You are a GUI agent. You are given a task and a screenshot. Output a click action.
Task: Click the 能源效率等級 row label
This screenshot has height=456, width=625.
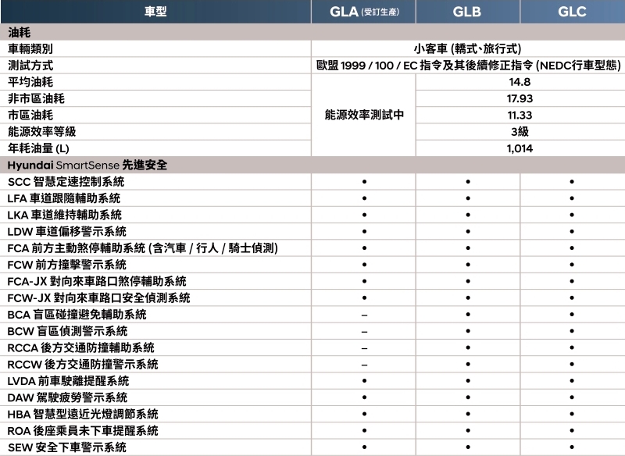click(42, 132)
